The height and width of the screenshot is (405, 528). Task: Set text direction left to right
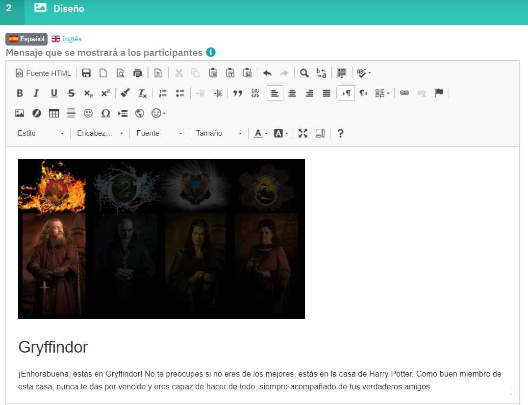[346, 93]
